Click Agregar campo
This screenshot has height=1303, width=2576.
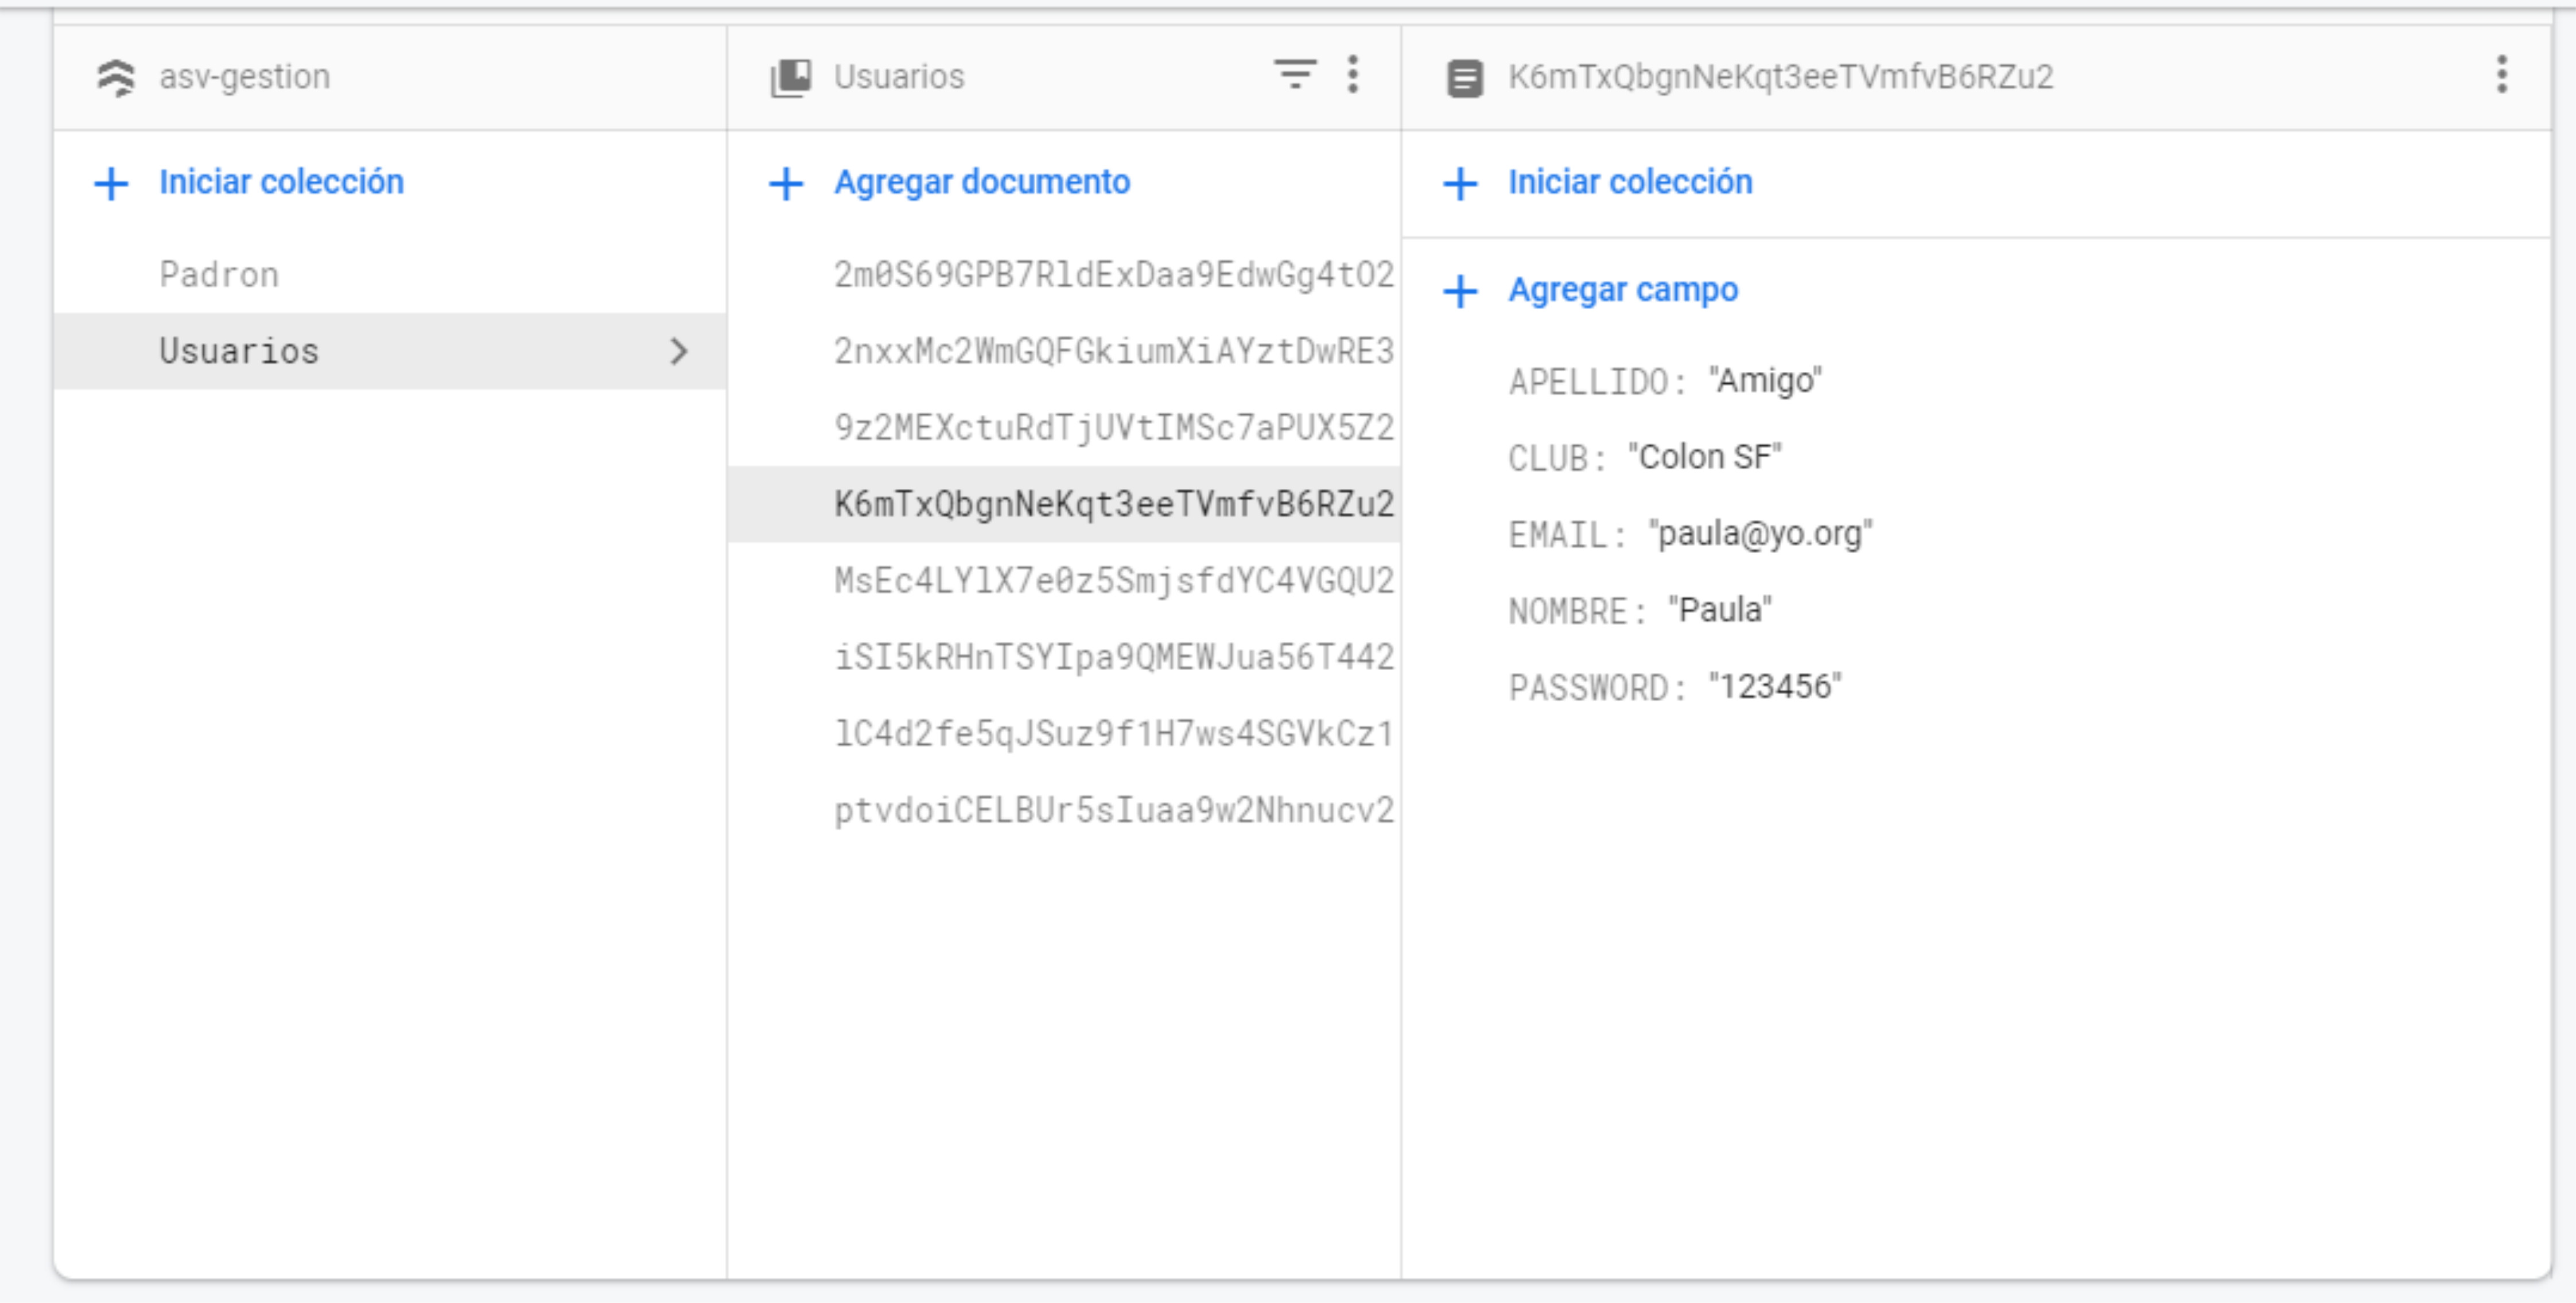coord(1623,290)
